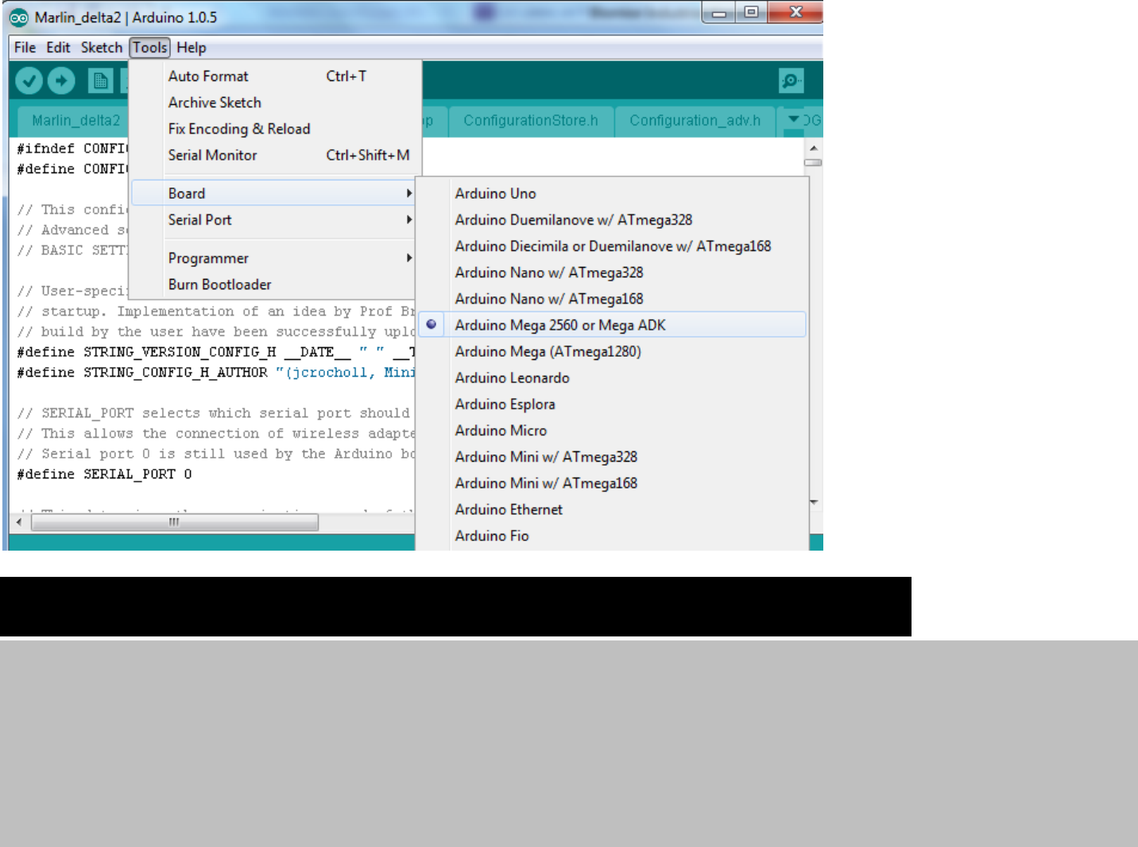Click the '#define STRING_CONFIG_H_AUTHOR' code line
Viewport: 1138px width, 847px height.
216,373
